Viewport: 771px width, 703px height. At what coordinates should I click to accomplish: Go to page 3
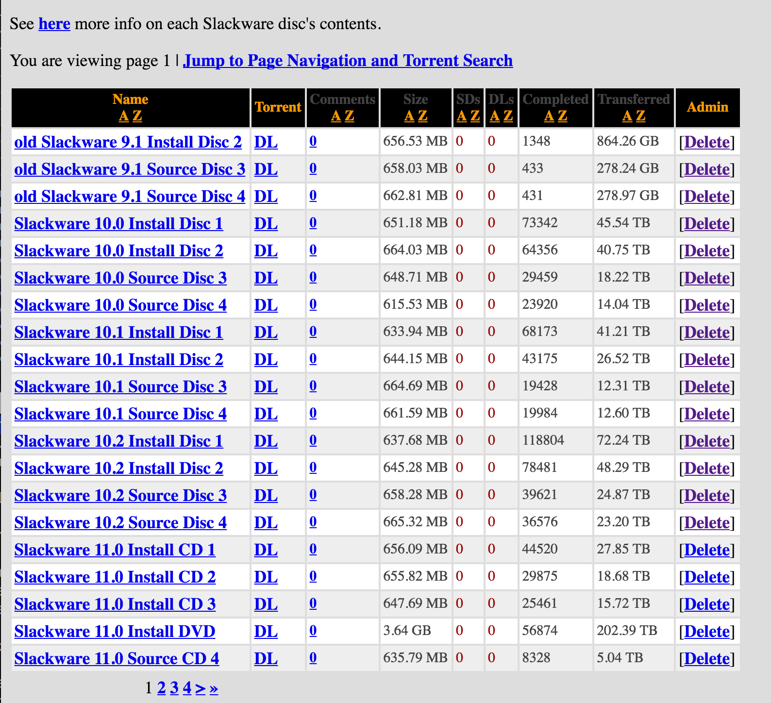coord(174,687)
